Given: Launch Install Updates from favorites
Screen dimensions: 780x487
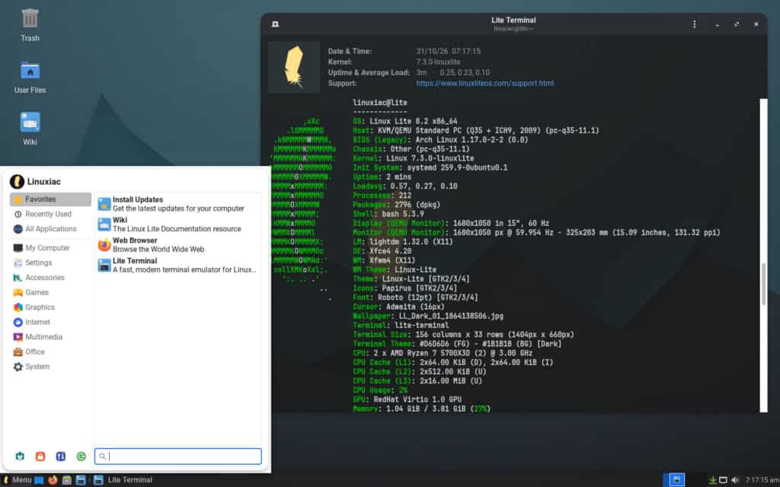Looking at the screenshot, I should 178,204.
